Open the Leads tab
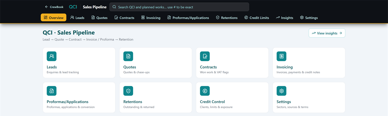388x116 pixels. 77,17
